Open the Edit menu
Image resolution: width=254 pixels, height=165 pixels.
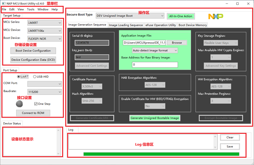pos(12,9)
